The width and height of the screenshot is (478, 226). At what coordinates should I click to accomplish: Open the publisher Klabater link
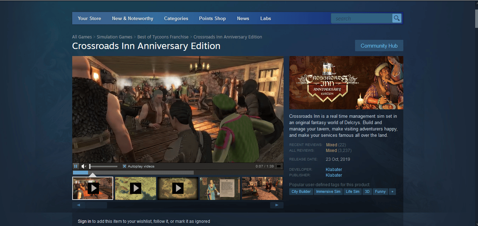pyautogui.click(x=334, y=175)
